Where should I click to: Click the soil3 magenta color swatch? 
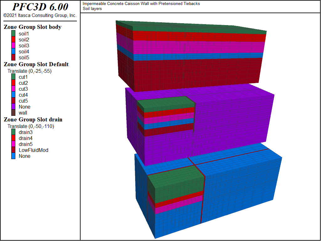pyautogui.click(x=13, y=45)
